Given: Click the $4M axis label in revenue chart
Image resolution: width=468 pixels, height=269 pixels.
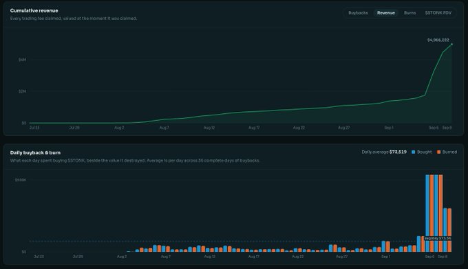Looking at the screenshot, I should click(23, 60).
